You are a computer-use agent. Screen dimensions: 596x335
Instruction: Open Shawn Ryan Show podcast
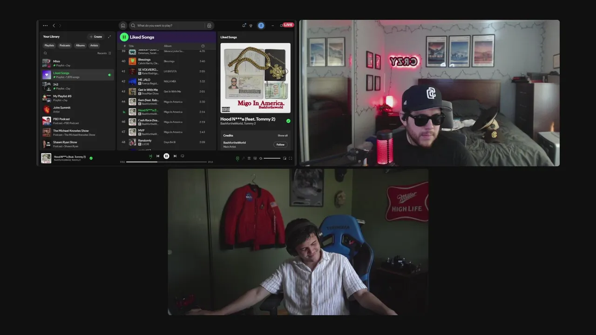coord(77,144)
